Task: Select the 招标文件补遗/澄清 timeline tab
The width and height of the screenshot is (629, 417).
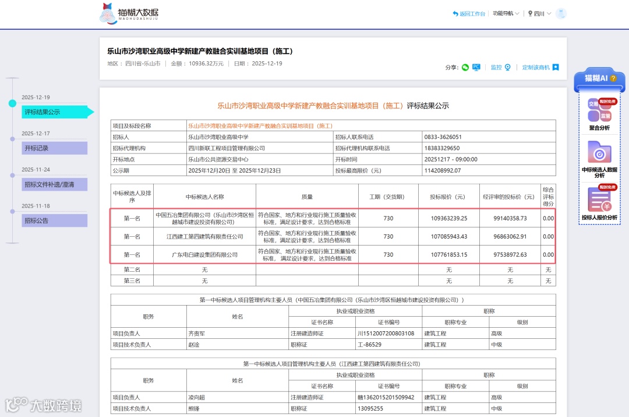Action: click(x=55, y=184)
